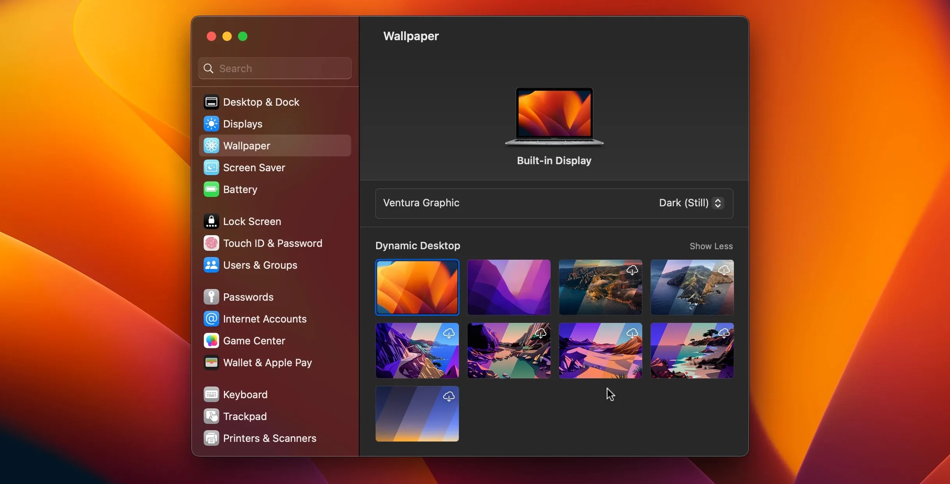
Task: Open Displays settings
Action: 275,124
